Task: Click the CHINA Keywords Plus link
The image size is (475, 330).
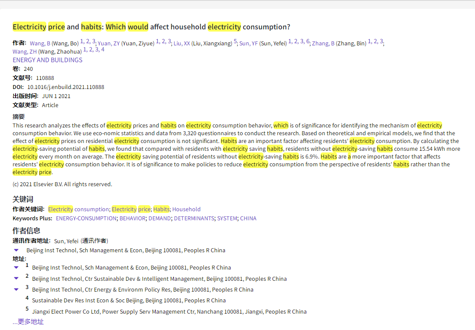Action: 248,219
